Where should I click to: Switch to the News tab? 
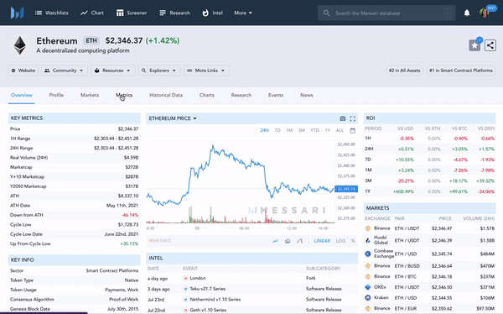coord(306,95)
